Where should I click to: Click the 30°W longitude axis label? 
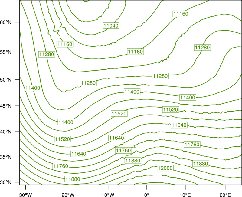tap(26, 195)
